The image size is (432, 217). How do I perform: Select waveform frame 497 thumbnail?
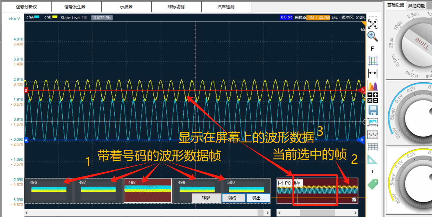point(98,190)
